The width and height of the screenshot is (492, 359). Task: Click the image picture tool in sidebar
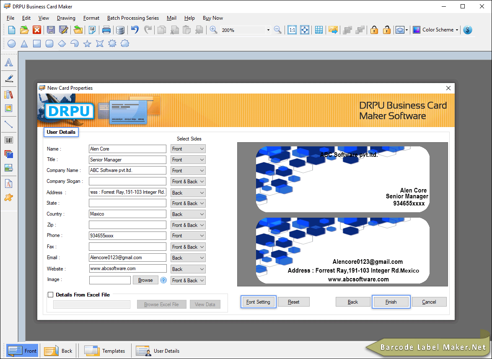coord(9,108)
